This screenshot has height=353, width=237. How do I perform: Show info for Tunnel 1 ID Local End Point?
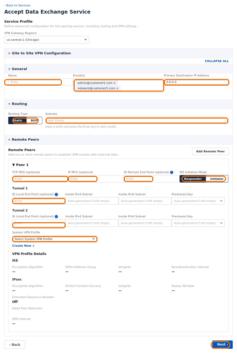[x=56, y=194]
